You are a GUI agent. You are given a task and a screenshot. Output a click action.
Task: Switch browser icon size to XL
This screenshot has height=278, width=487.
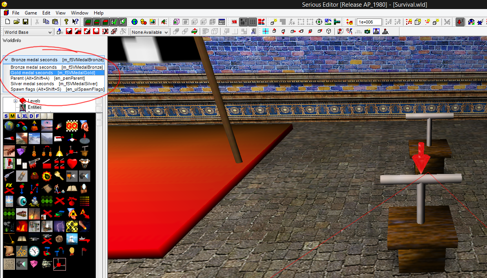(25, 116)
